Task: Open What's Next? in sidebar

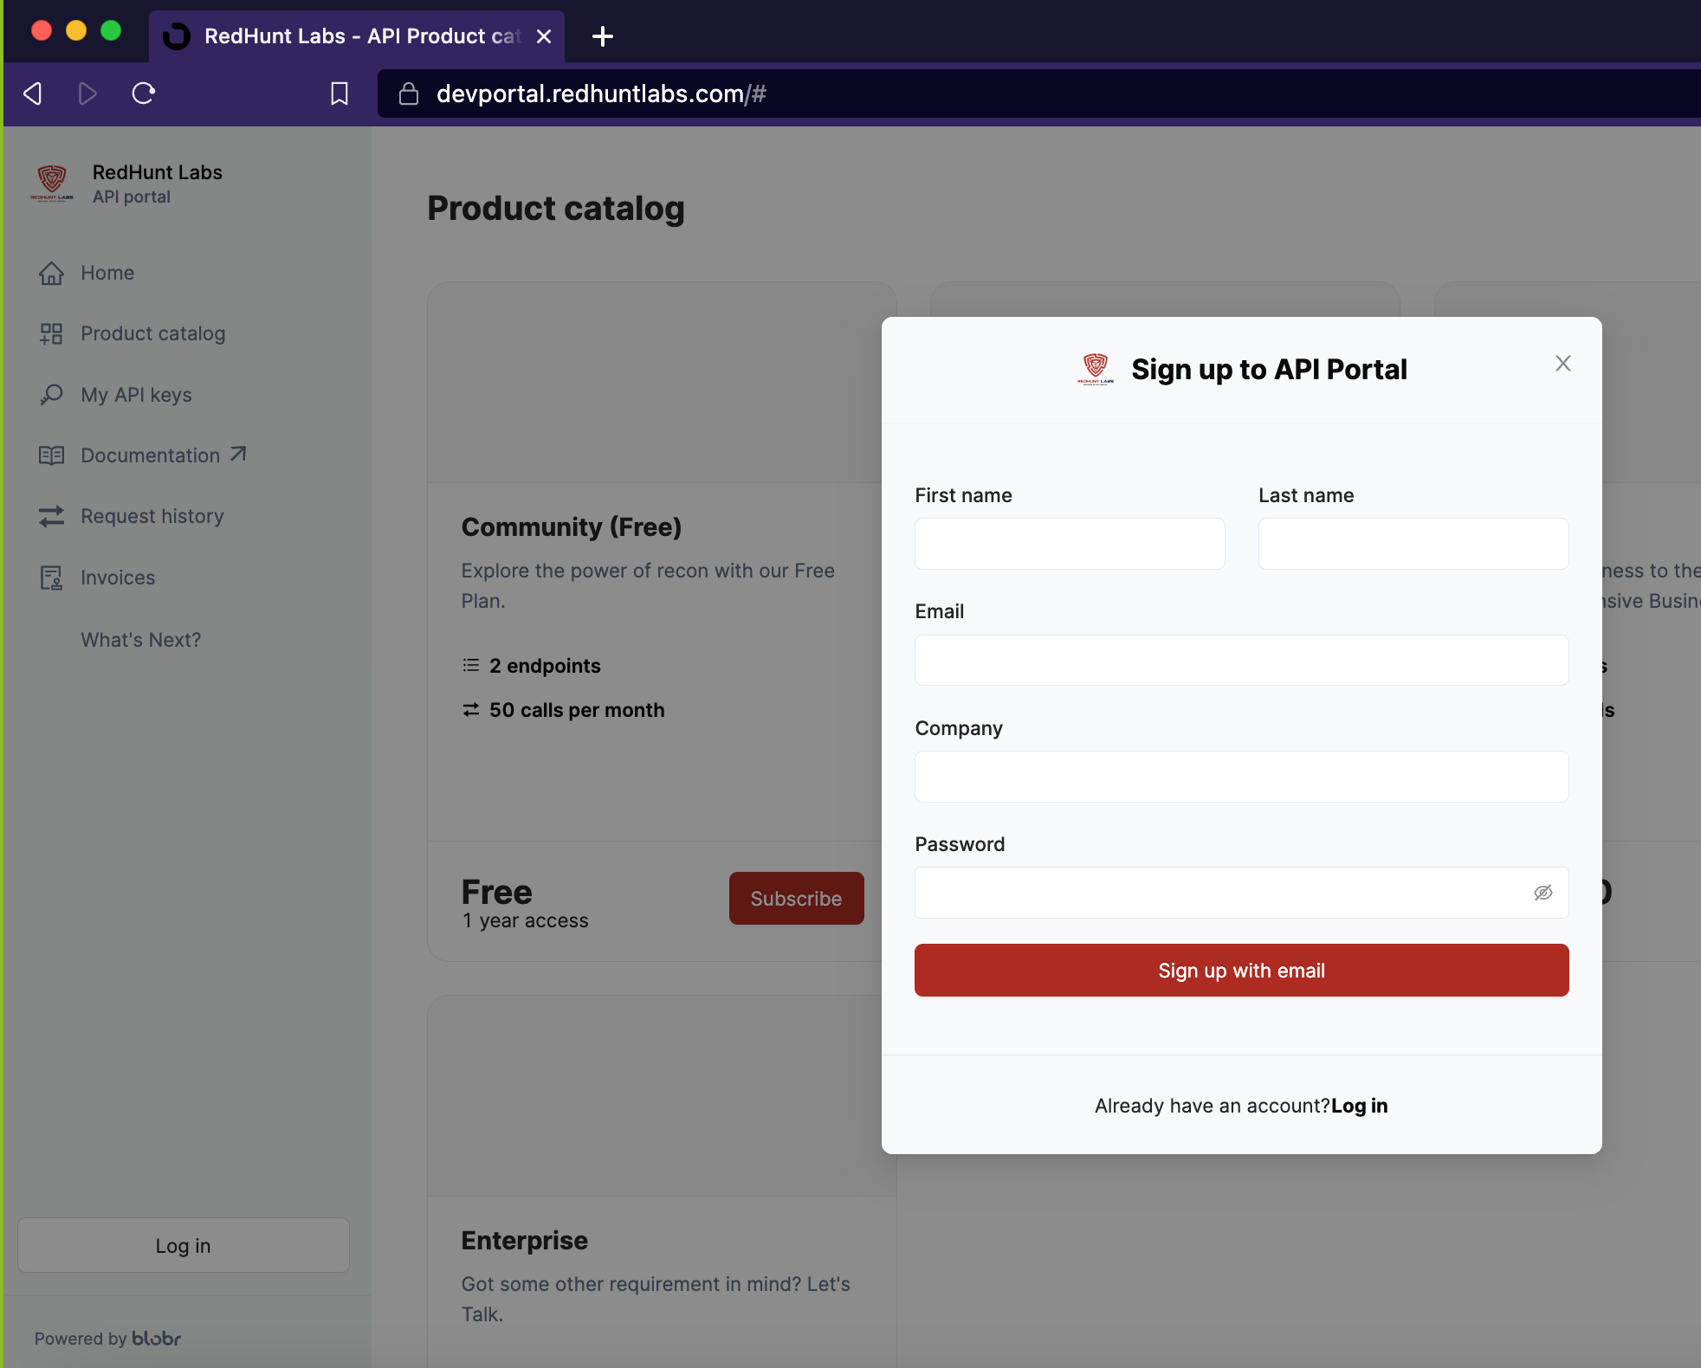Action: click(140, 640)
